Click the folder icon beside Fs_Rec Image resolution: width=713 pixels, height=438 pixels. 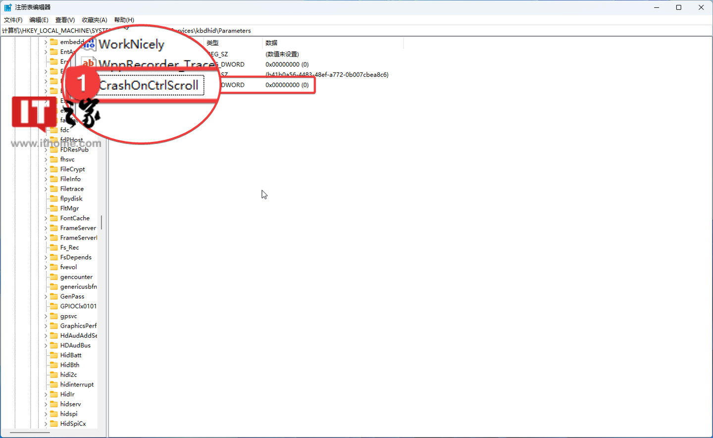pyautogui.click(x=54, y=247)
